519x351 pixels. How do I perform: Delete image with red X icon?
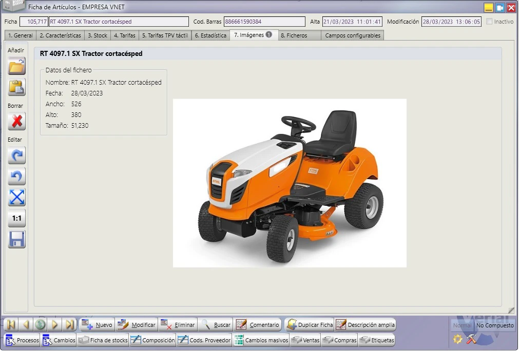[x=16, y=122]
